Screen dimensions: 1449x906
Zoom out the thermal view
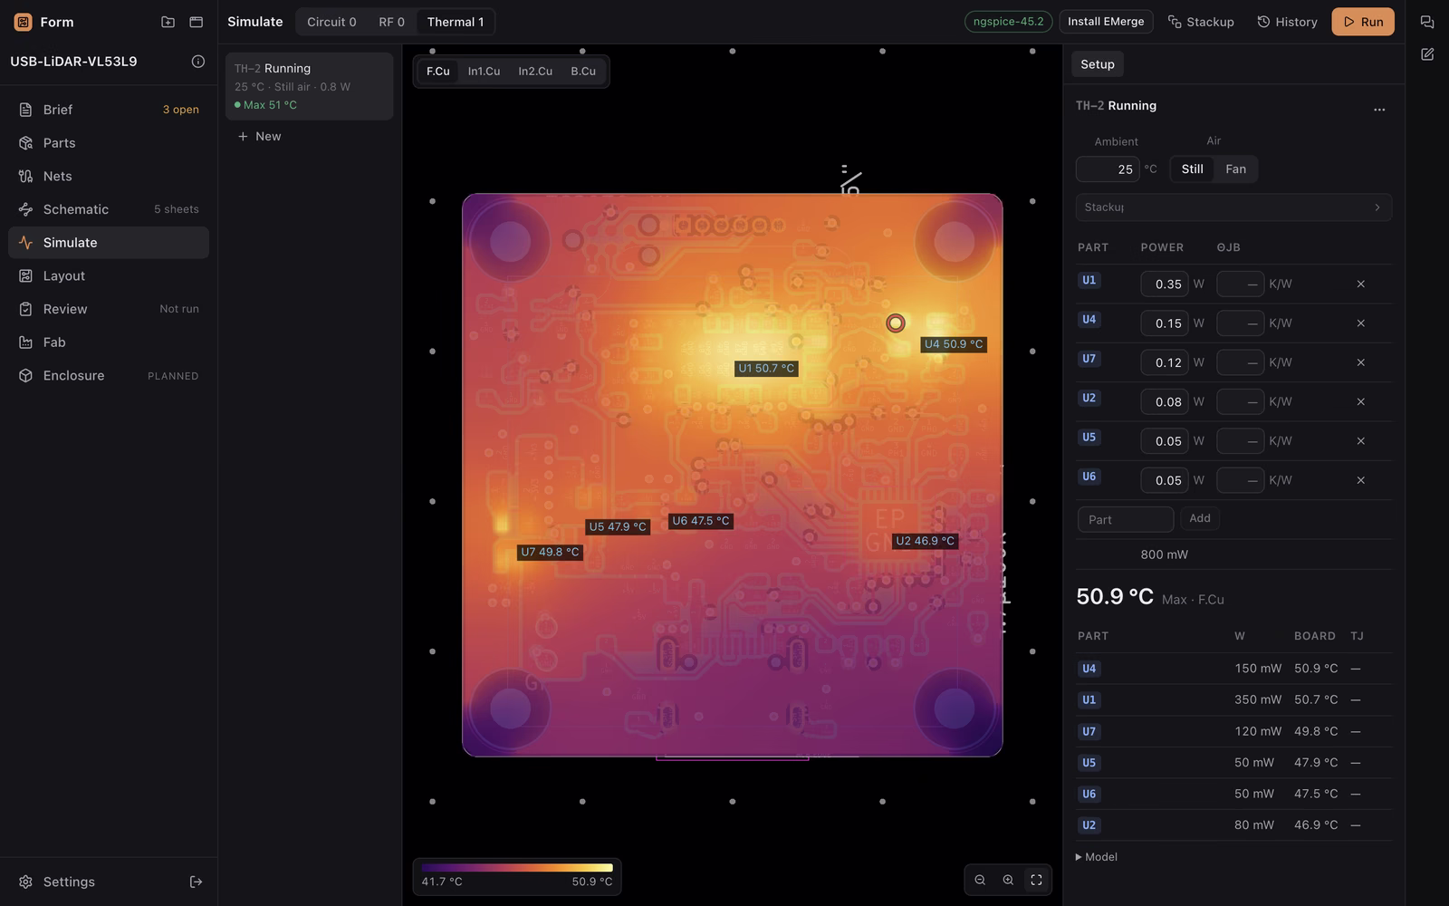(x=980, y=880)
